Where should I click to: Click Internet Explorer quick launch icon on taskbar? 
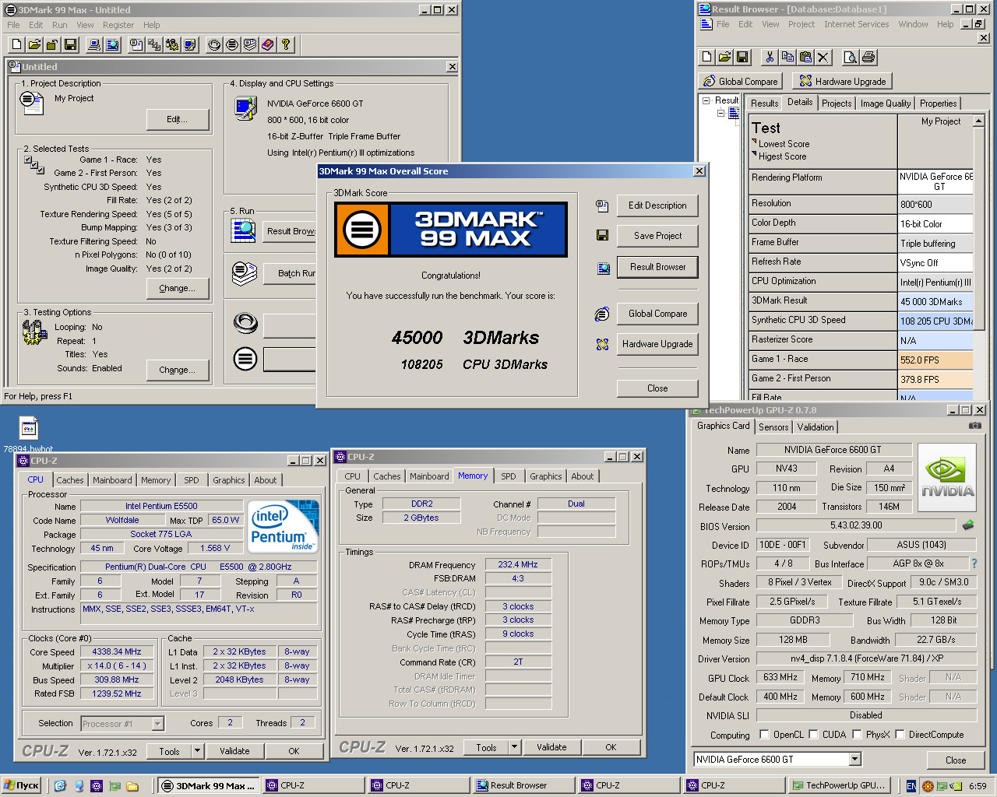(x=61, y=786)
